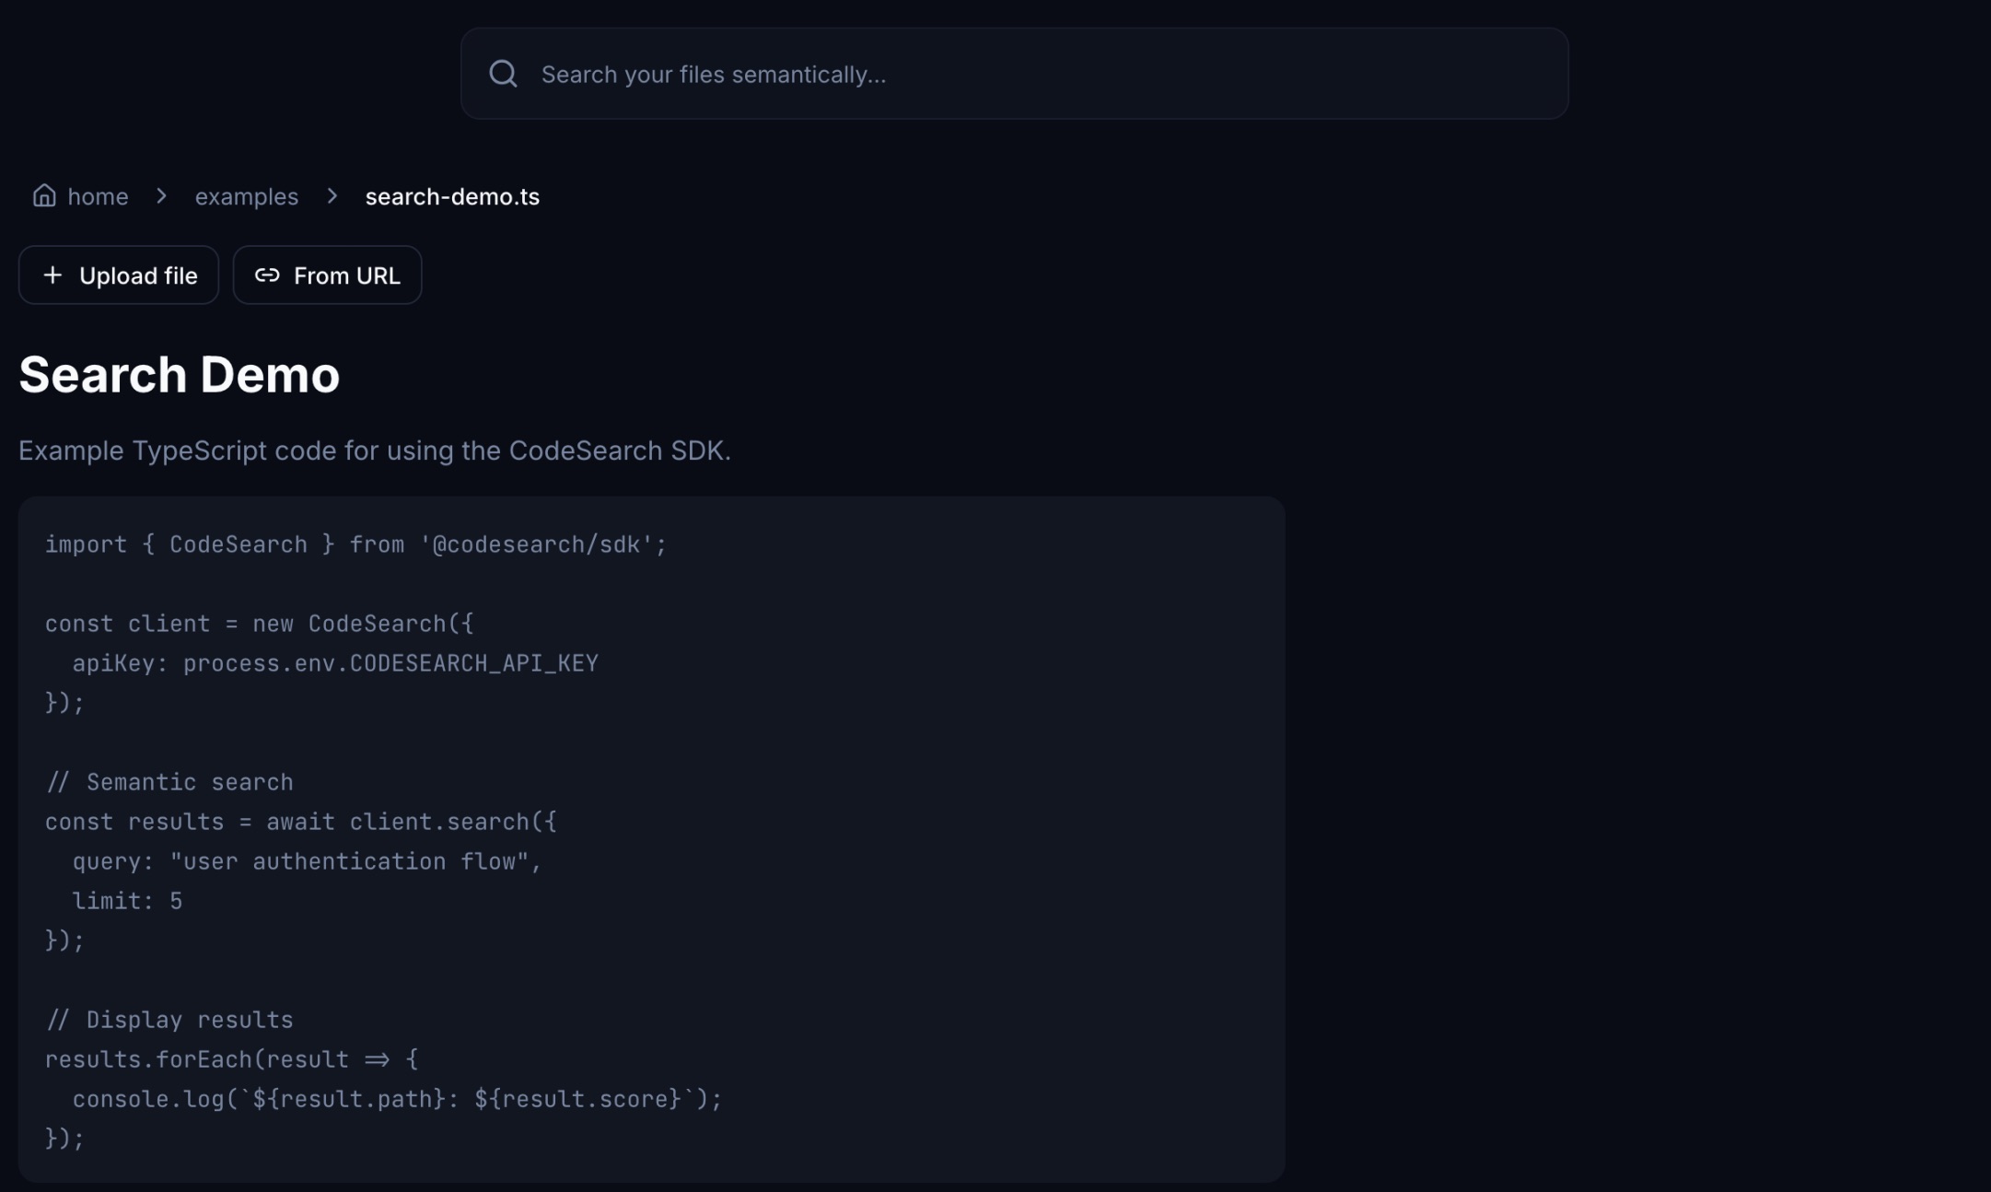Viewport: 1991px width, 1192px height.
Task: Click the query user authentication flow line
Action: [x=307, y=861]
